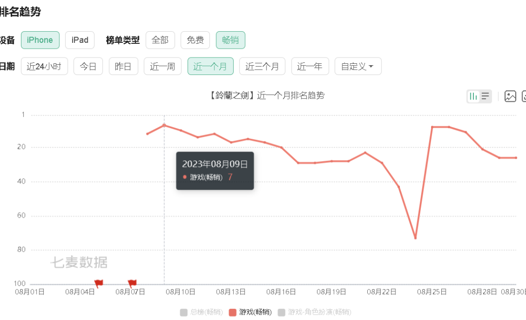
Task: Toggle 游戏-角色扮演(畅销) legend series
Action: pos(315,312)
